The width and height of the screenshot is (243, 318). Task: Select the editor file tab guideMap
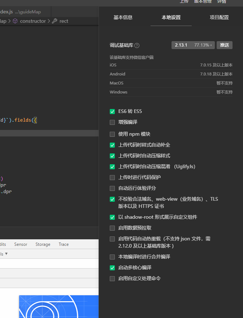click(x=25, y=12)
